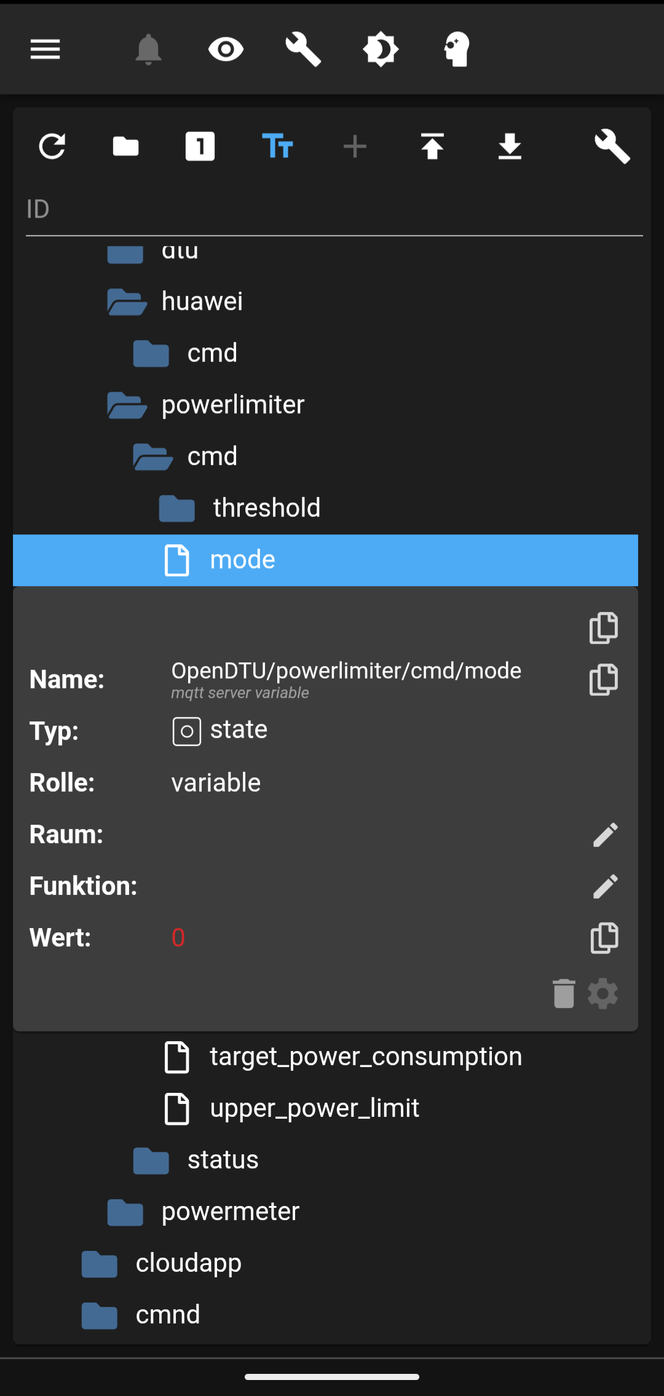Click the folder icon in object toolbar
664x1396 pixels.
pyautogui.click(x=126, y=146)
